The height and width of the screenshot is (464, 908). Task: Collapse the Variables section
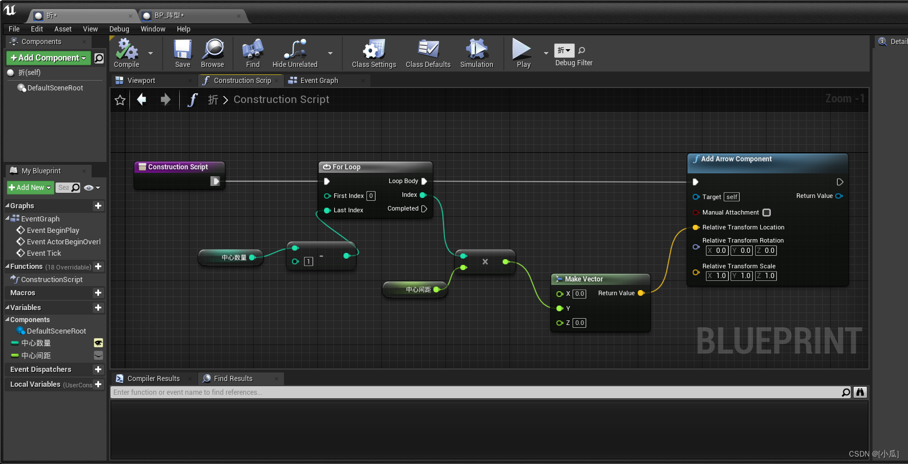[7, 308]
